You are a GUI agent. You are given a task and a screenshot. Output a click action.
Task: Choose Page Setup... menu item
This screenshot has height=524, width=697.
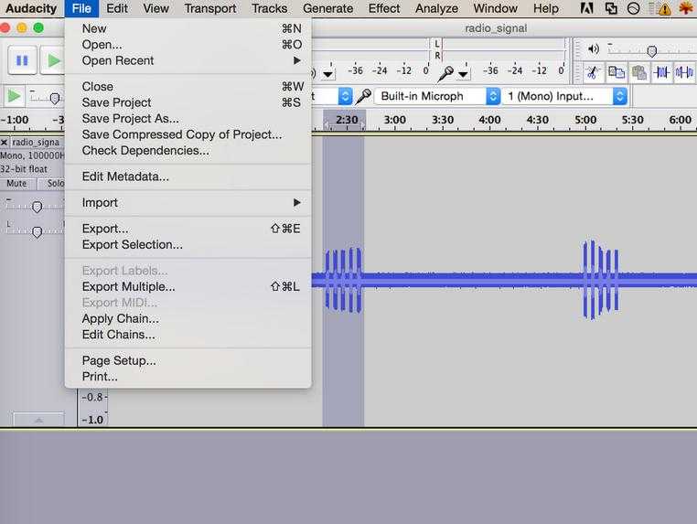pos(188,360)
